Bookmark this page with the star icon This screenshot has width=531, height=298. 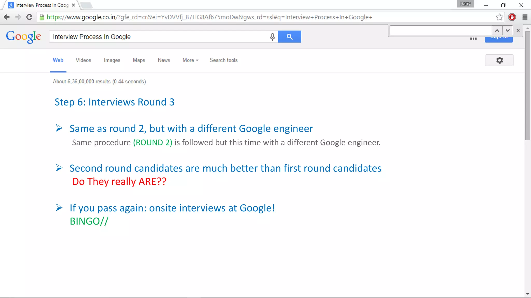(x=500, y=17)
